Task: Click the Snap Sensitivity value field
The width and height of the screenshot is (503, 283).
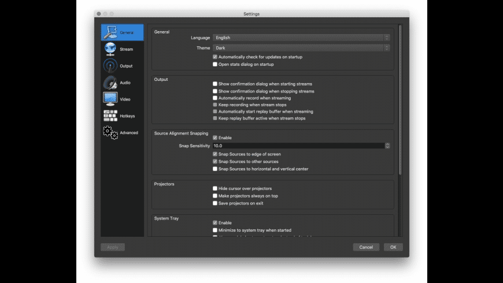Action: [x=299, y=146]
